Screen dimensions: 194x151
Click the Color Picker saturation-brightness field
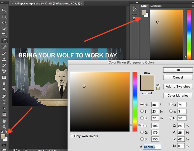tap(100, 102)
